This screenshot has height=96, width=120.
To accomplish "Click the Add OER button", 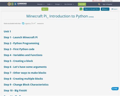I will [82, 4].
